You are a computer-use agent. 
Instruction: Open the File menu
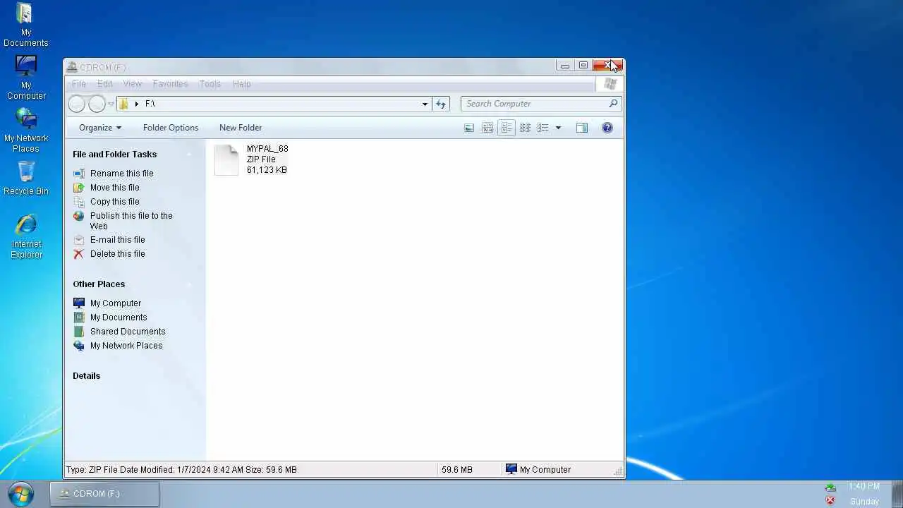(x=79, y=84)
